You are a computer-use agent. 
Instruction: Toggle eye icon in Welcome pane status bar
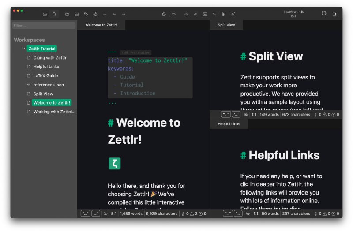point(105,213)
